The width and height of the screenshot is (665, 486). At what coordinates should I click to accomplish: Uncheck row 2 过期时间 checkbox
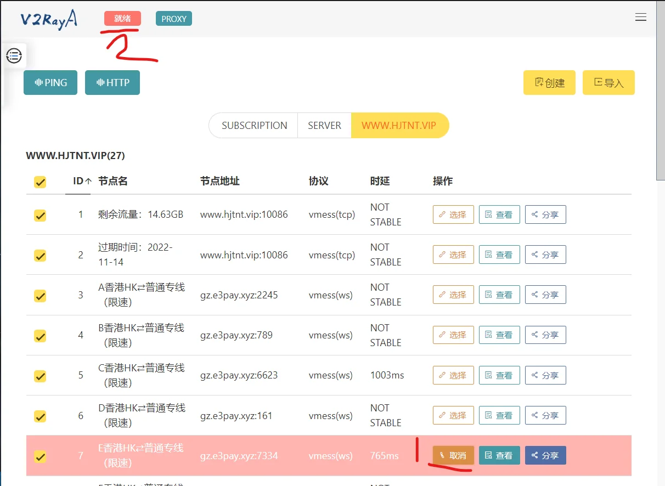[40, 256]
